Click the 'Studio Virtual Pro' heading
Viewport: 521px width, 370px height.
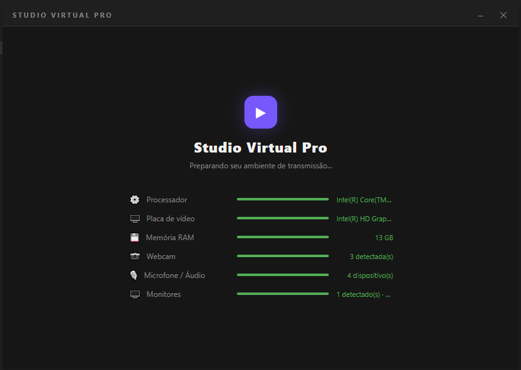click(x=261, y=147)
